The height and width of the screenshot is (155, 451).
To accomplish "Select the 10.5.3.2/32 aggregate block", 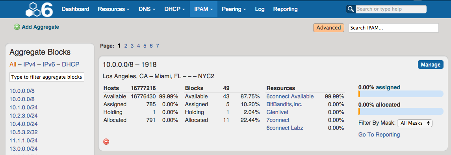I will [24, 132].
